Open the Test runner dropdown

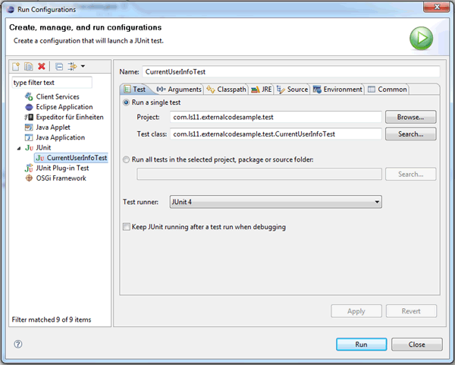pyautogui.click(x=276, y=202)
